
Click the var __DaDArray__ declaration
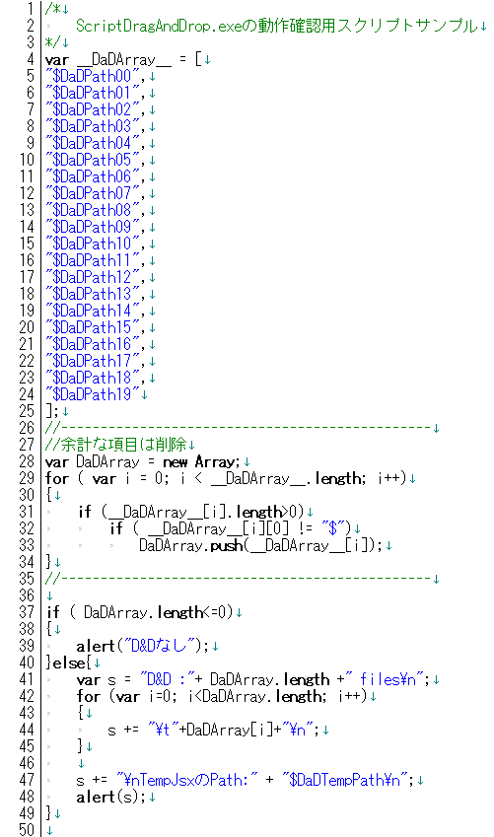tap(124, 59)
